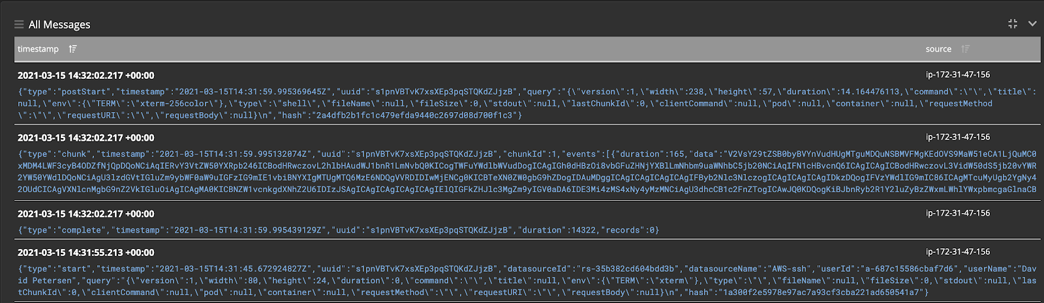The width and height of the screenshot is (1044, 303).
Task: Click the source column header
Action: pos(938,49)
